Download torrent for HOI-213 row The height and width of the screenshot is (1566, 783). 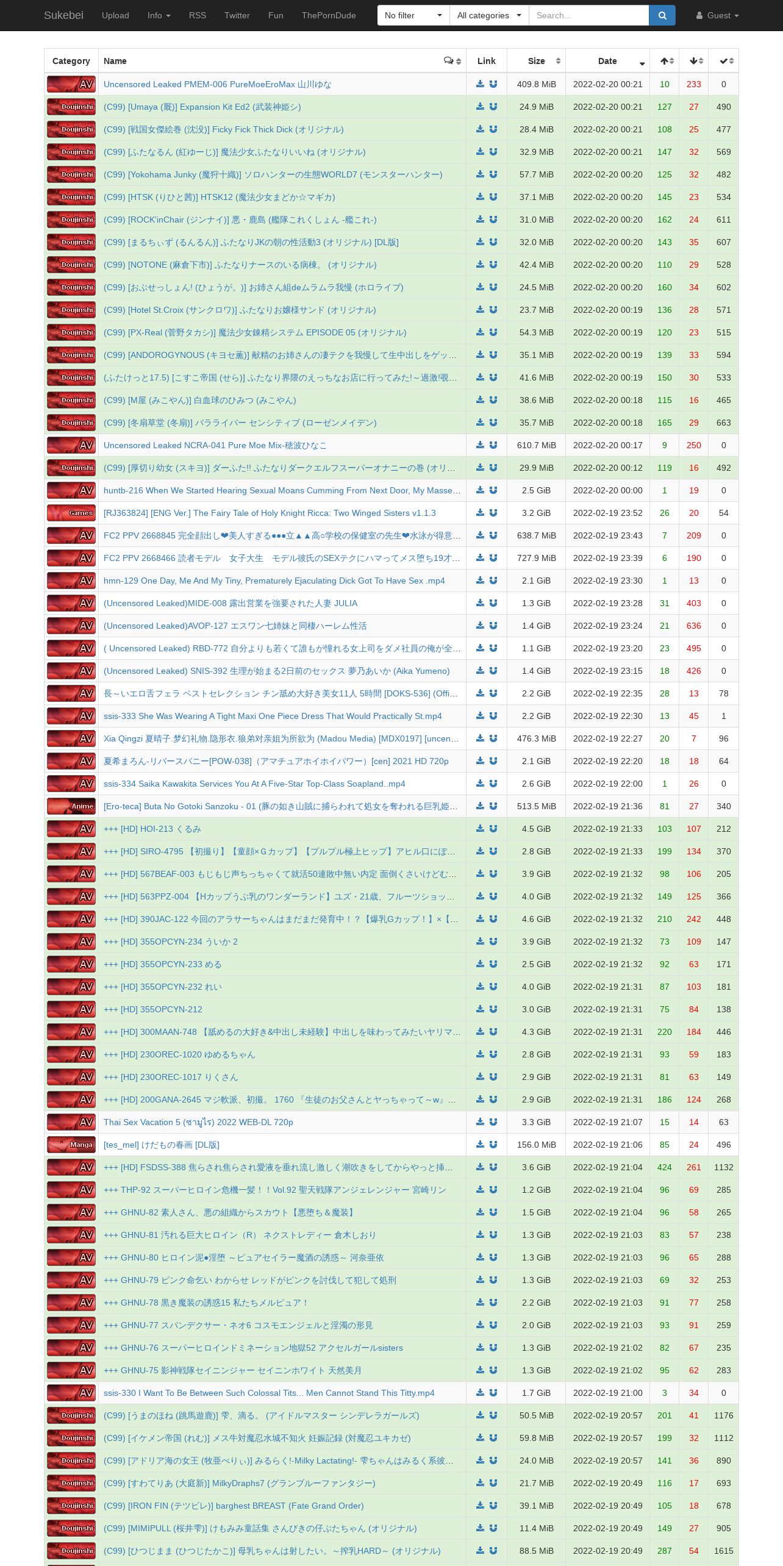481,829
